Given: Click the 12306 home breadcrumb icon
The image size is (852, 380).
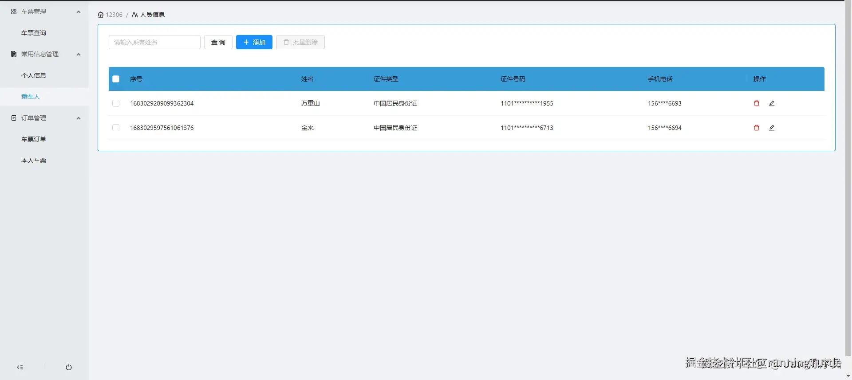Looking at the screenshot, I should (x=101, y=15).
